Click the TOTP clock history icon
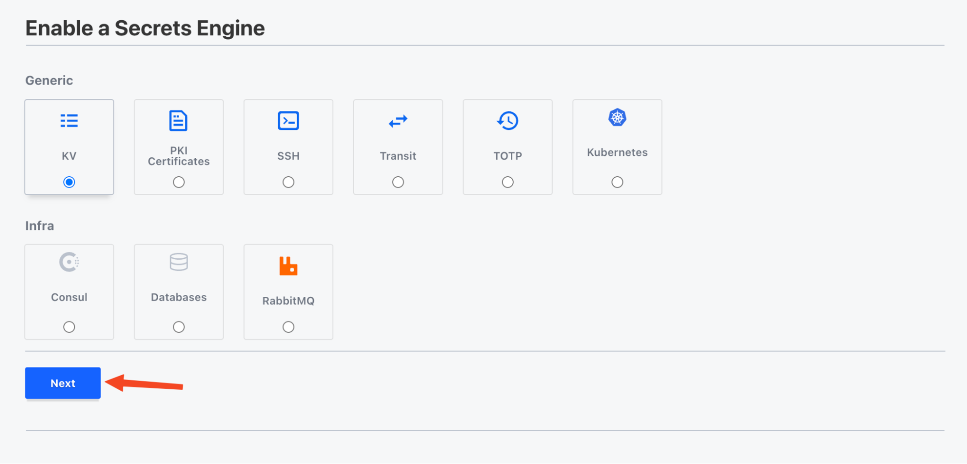Image resolution: width=967 pixels, height=464 pixels. click(x=507, y=121)
